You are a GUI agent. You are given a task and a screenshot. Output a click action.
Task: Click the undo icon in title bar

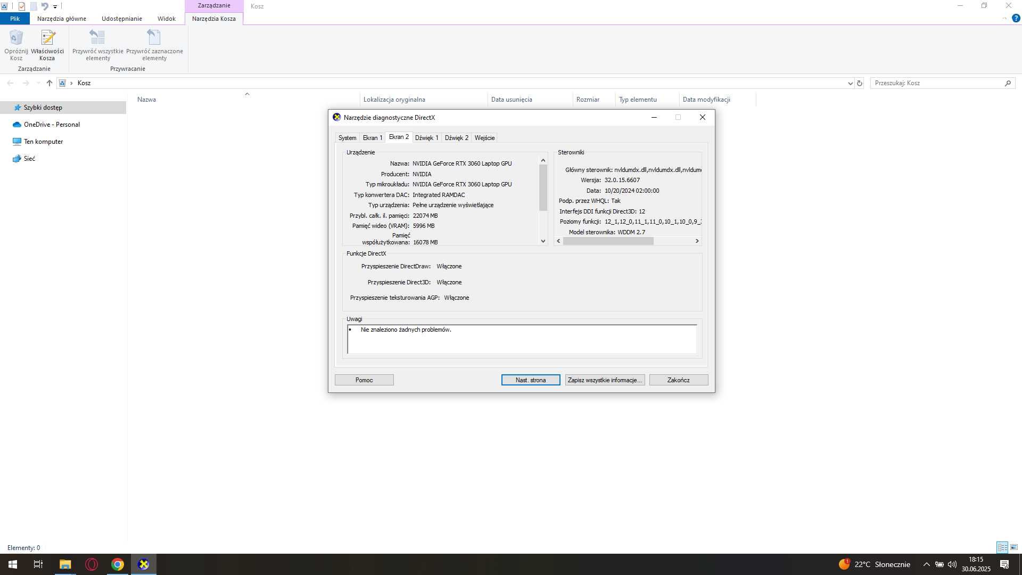pyautogui.click(x=45, y=6)
